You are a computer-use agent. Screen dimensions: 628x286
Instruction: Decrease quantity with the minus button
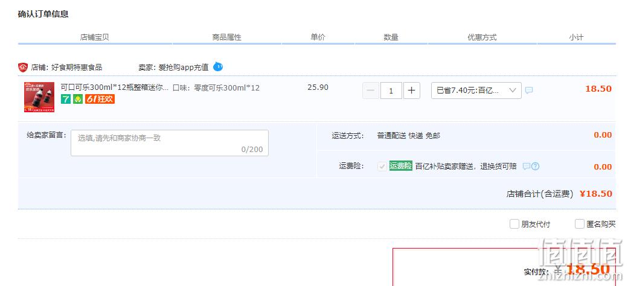[371, 91]
